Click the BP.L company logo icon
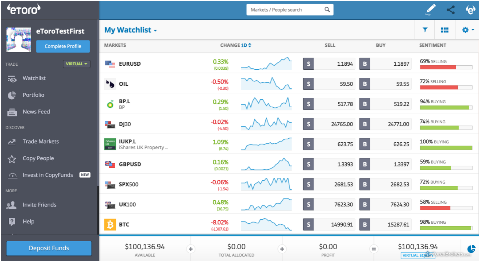481x262 pixels. point(110,104)
